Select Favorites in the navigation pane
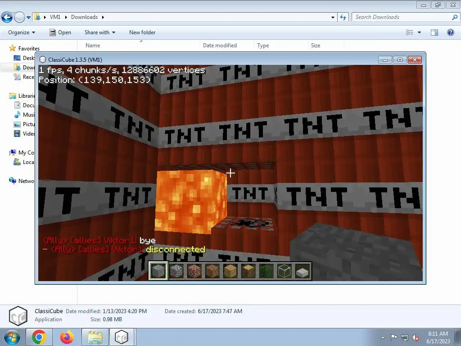 29,49
